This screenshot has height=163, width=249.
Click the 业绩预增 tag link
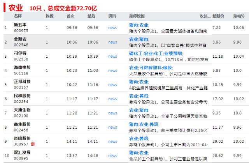pyautogui.click(x=173, y=53)
